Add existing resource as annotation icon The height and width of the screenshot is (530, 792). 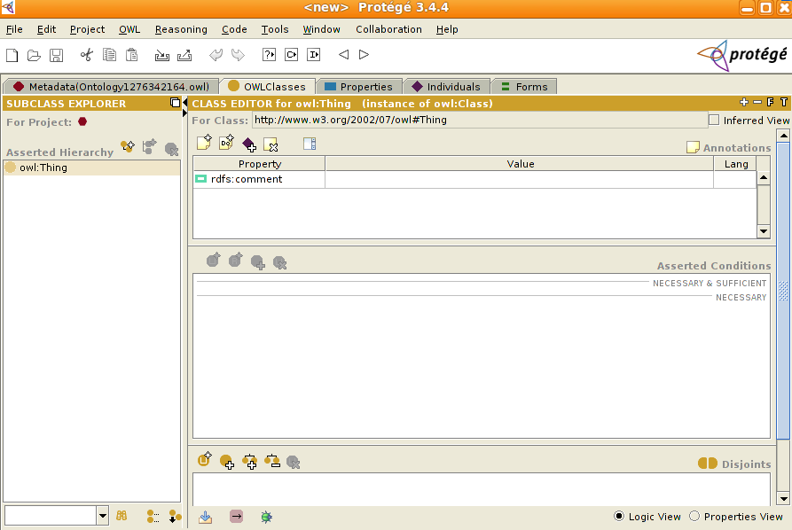249,144
